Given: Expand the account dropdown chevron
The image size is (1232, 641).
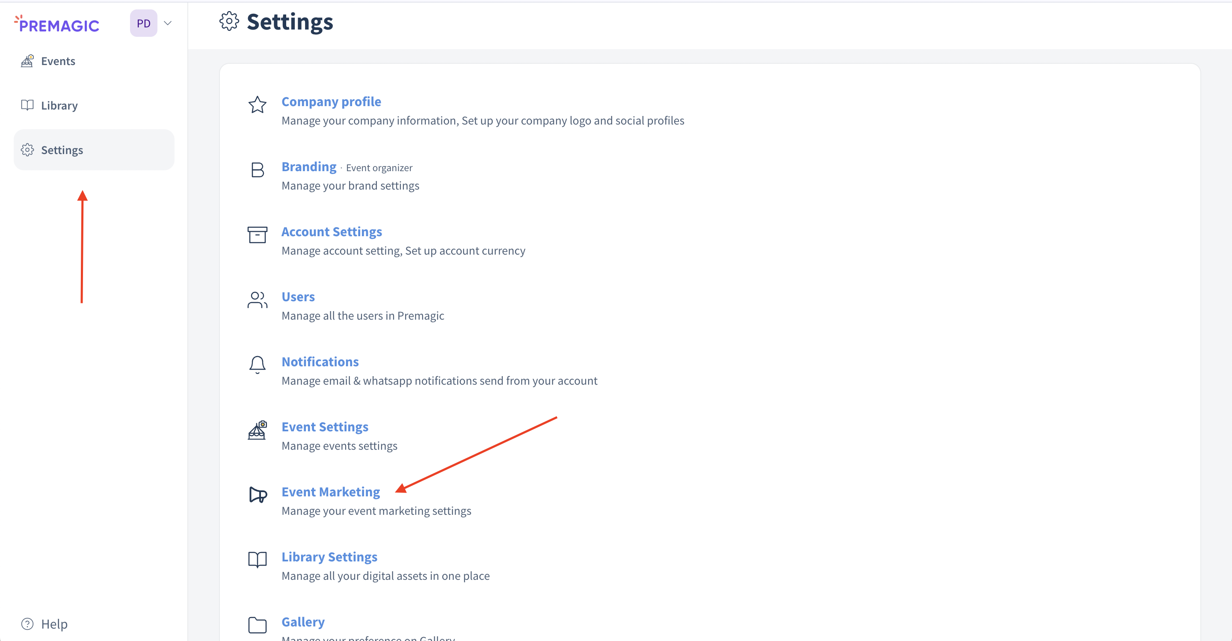Looking at the screenshot, I should pos(168,23).
